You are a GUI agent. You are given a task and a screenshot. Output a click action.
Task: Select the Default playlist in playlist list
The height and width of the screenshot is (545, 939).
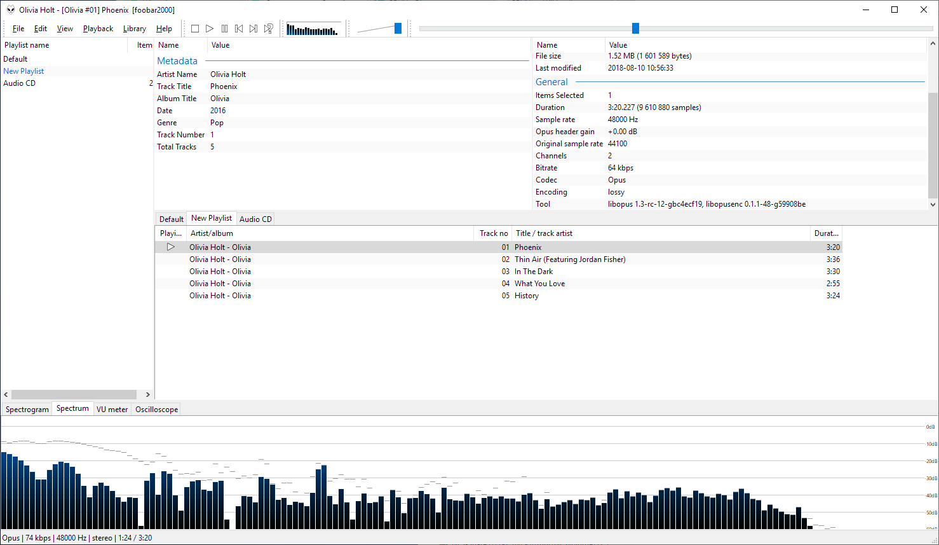[x=16, y=59]
